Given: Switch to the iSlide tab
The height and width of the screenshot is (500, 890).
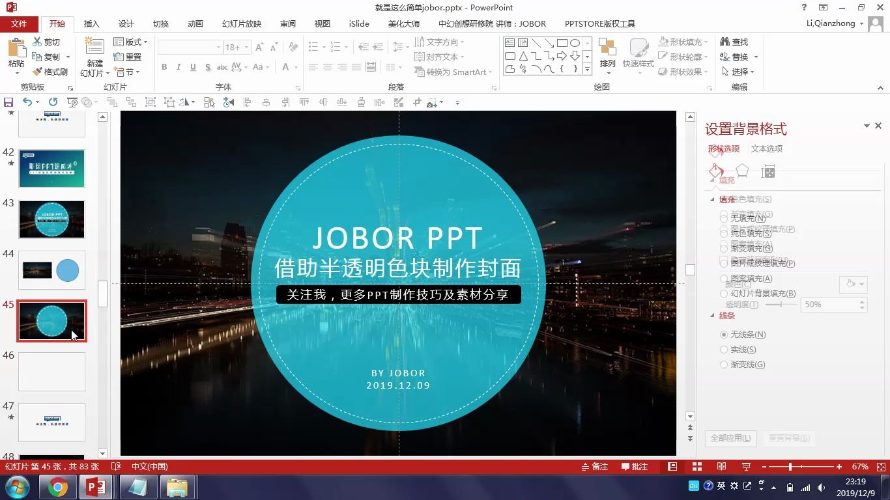Looking at the screenshot, I should [359, 23].
